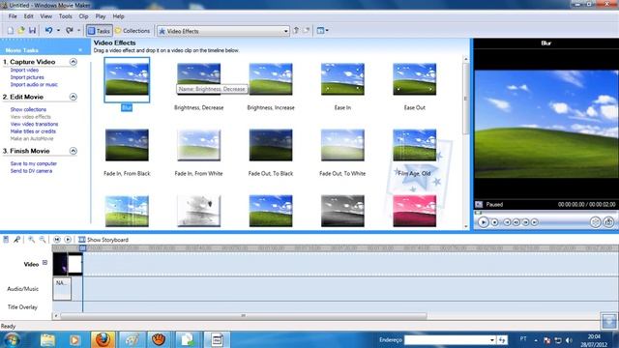Open the Edit menu
This screenshot has height=348, width=619.
(x=28, y=16)
